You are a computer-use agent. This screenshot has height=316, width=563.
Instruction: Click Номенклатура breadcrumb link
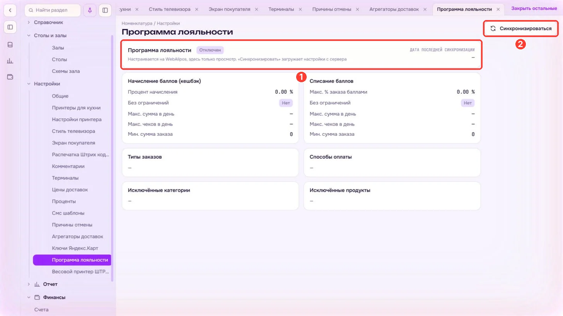pos(137,24)
